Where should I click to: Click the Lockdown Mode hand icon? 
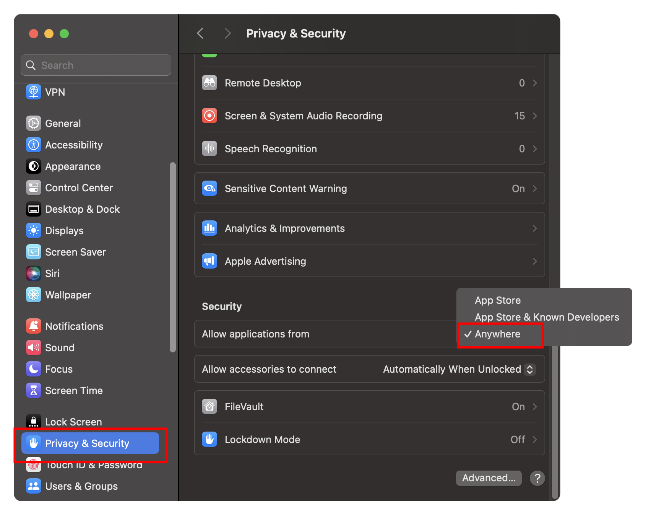click(209, 439)
